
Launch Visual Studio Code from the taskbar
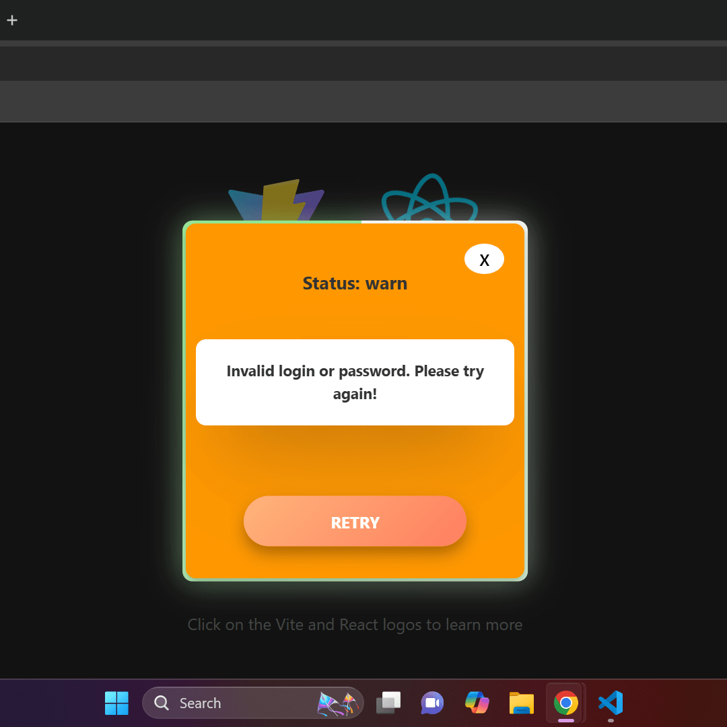tap(610, 703)
